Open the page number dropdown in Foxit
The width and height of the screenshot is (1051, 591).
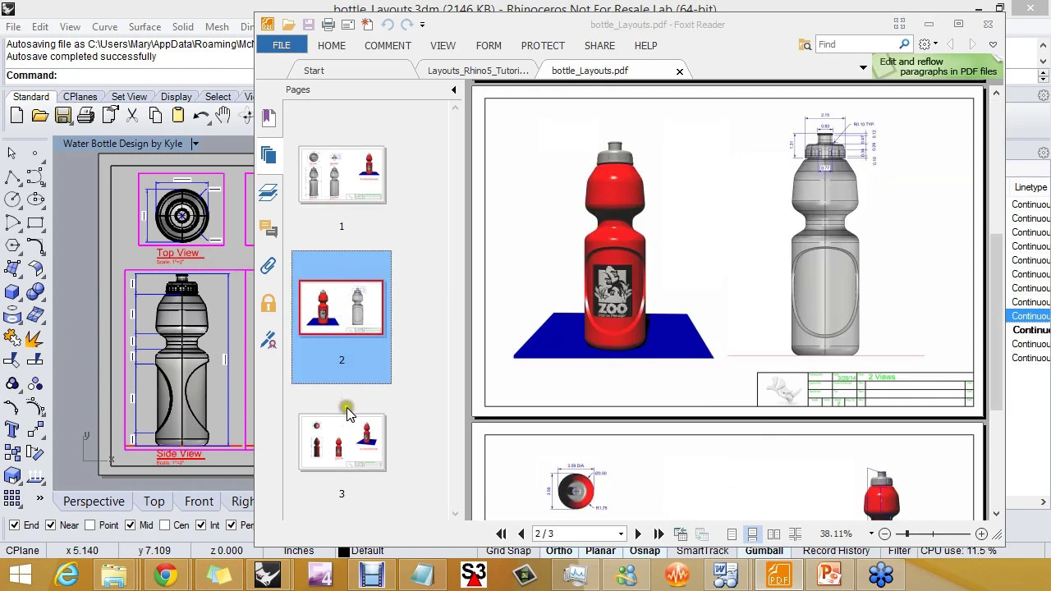[622, 534]
